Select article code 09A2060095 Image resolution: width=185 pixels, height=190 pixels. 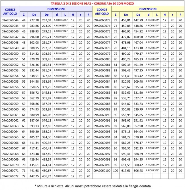[x=102, y=143]
